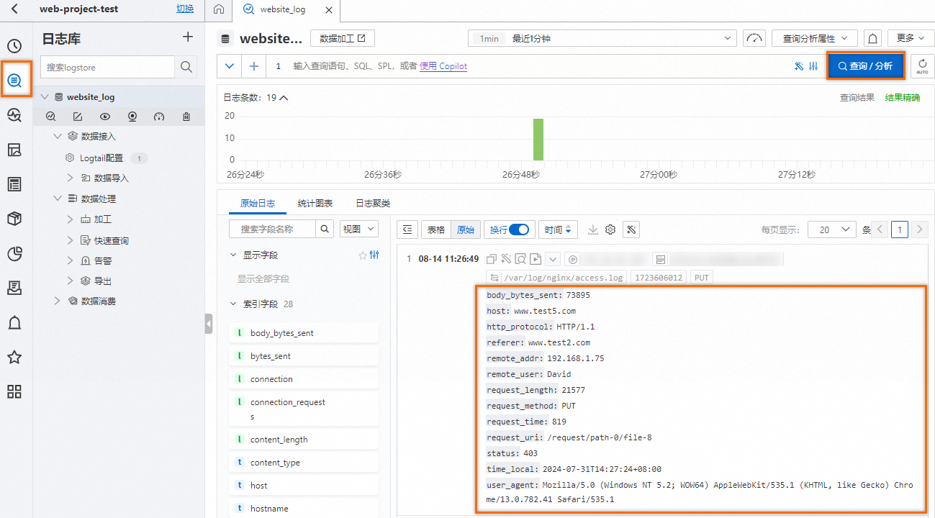Click the /var/log/nginx/access.log tag
The height and width of the screenshot is (518, 935).
coord(556,277)
